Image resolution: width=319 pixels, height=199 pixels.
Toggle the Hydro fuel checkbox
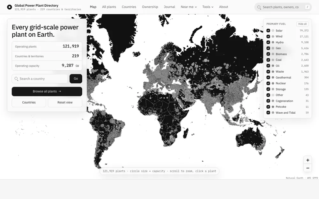click(x=268, y=42)
